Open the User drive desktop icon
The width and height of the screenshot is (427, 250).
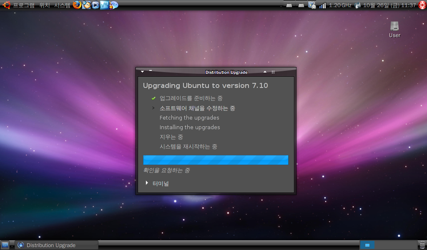pos(394,30)
